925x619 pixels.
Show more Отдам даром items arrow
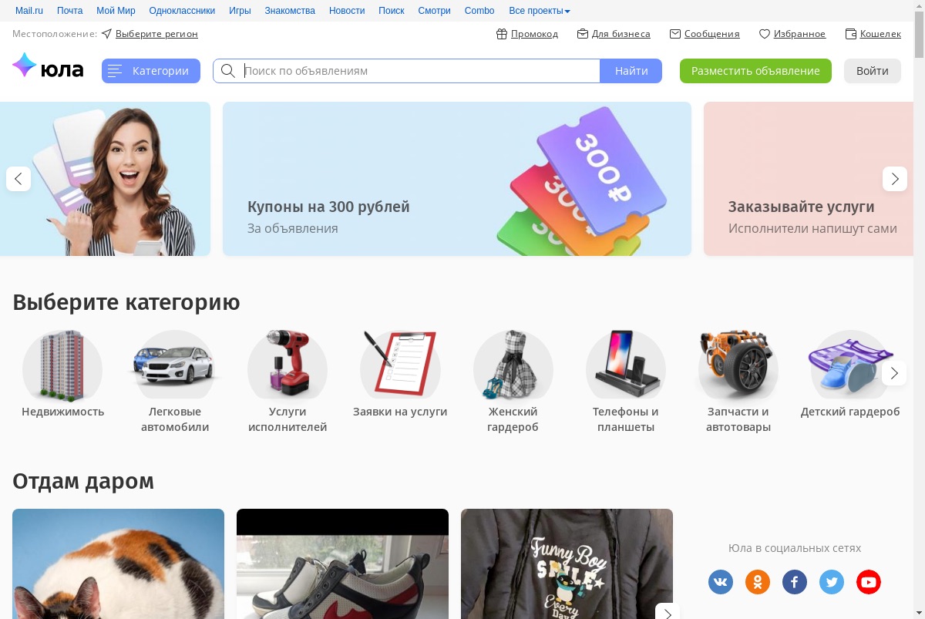[668, 614]
